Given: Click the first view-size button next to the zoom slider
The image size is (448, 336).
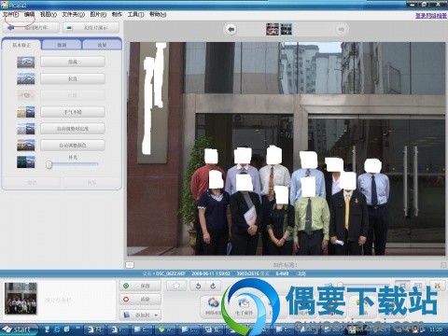Looking at the screenshot, I should tap(402, 285).
